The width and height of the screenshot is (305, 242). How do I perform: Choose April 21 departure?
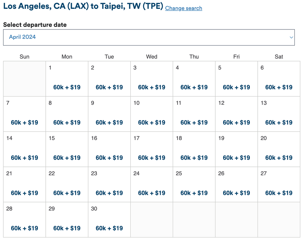tap(24, 193)
